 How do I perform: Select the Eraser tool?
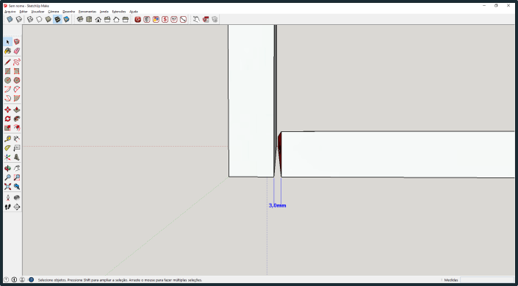coord(17,51)
